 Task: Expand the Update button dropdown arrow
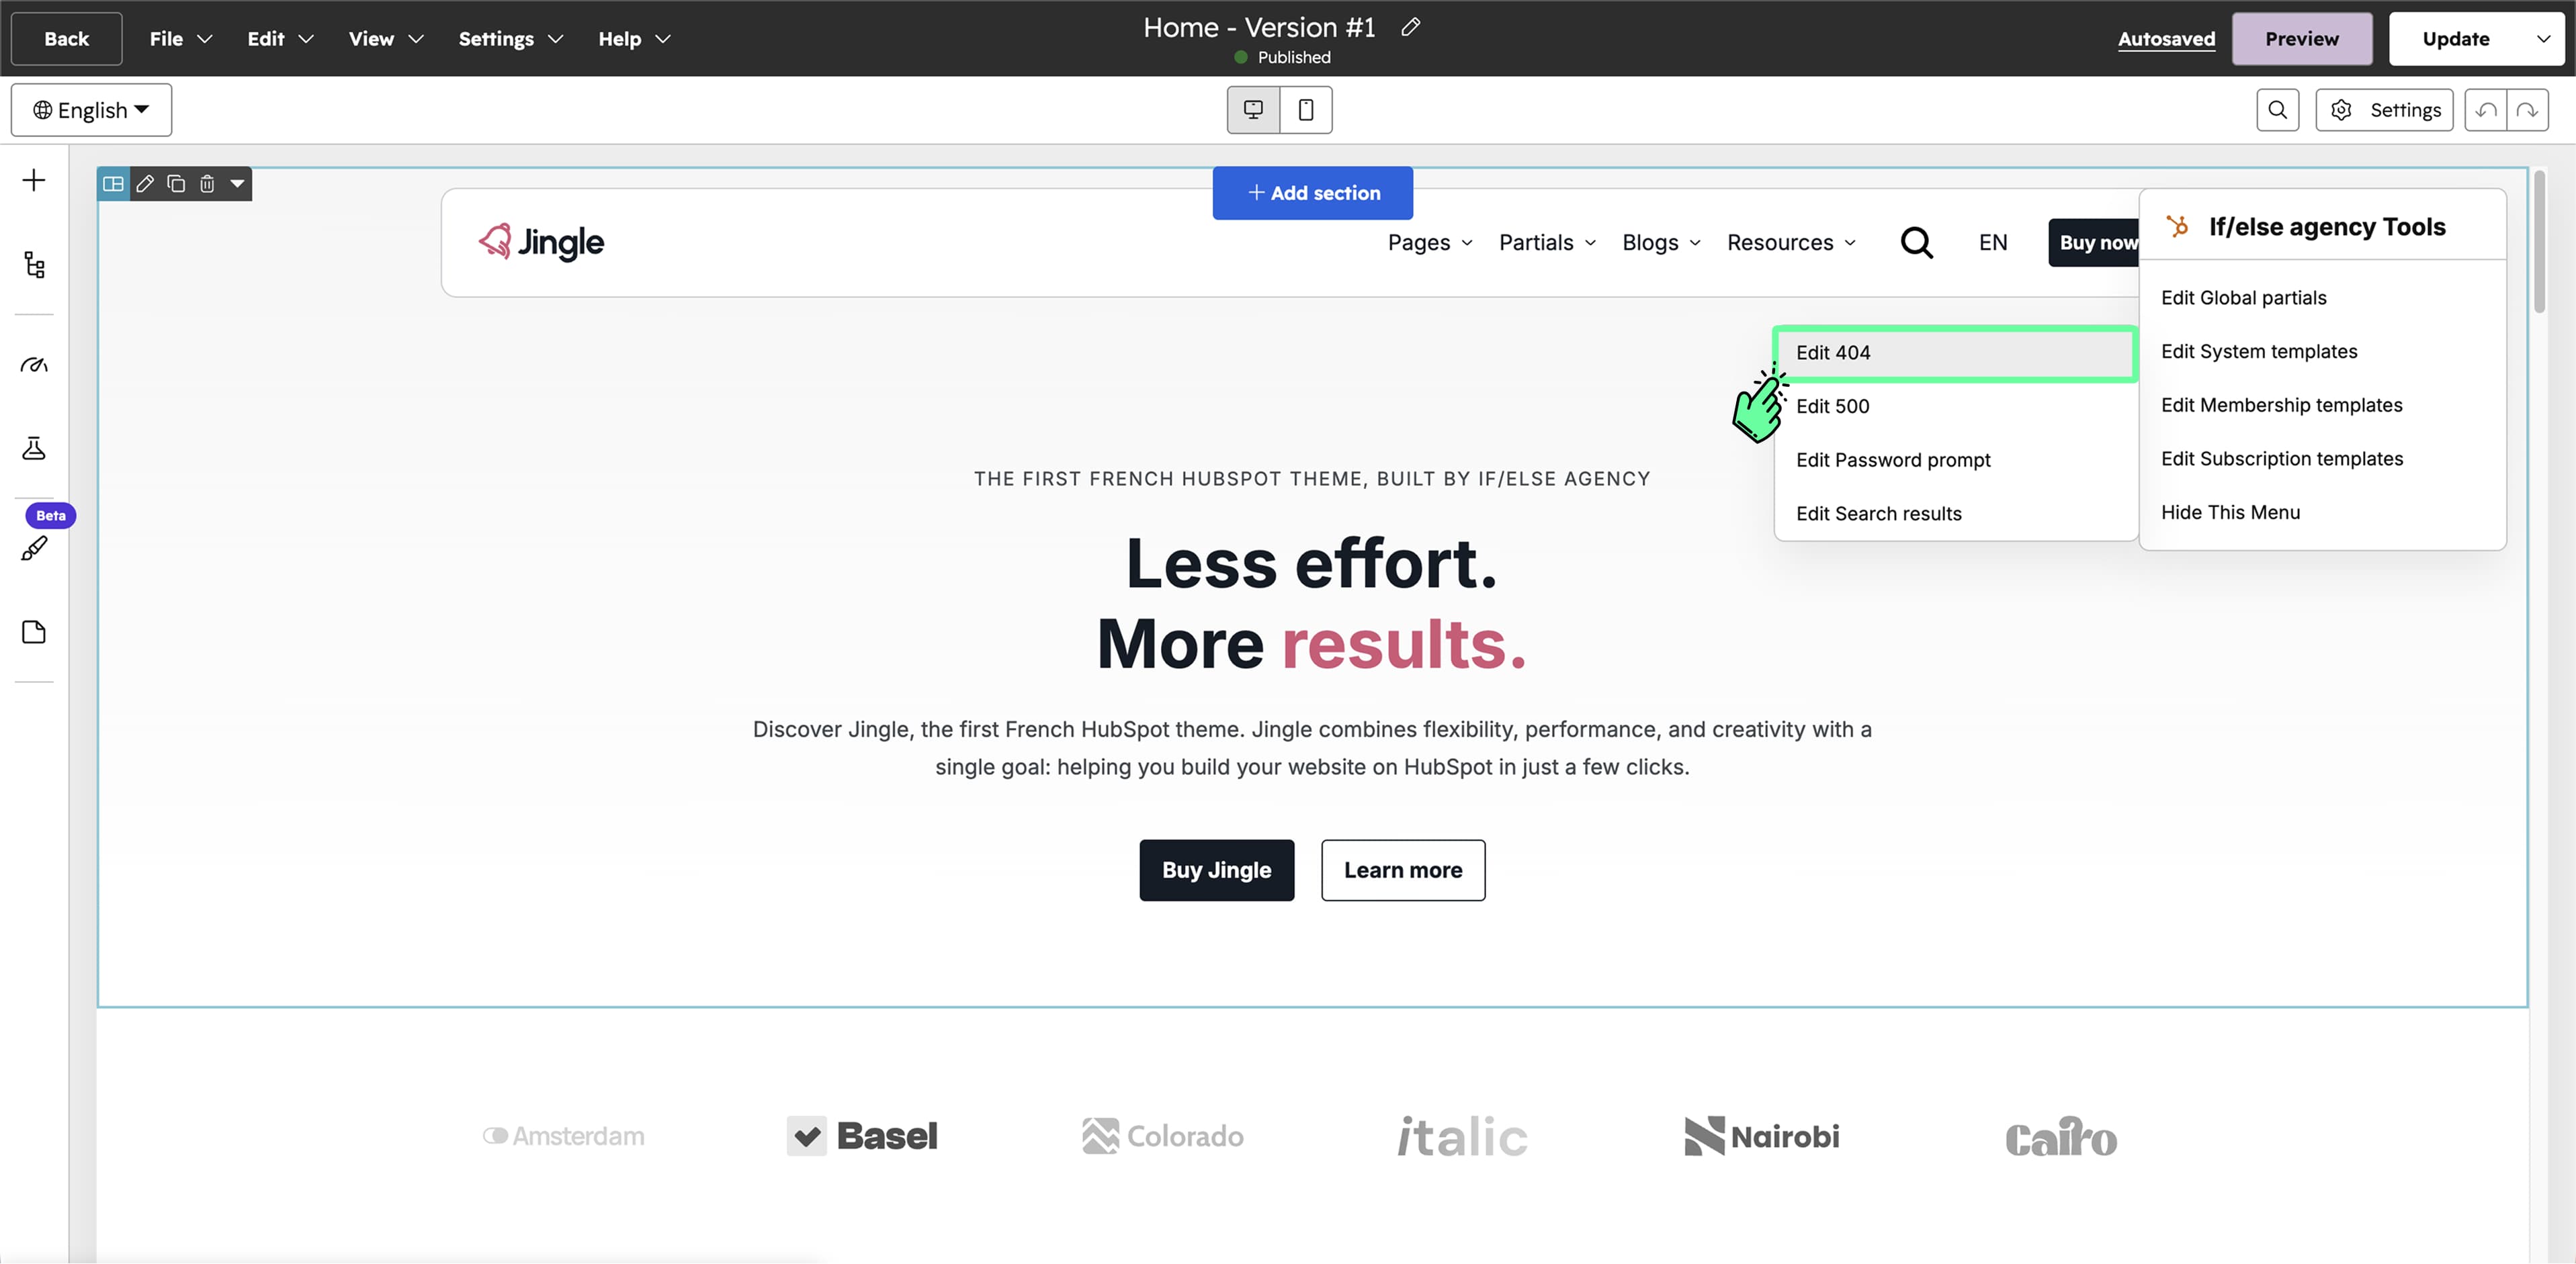pos(2543,39)
